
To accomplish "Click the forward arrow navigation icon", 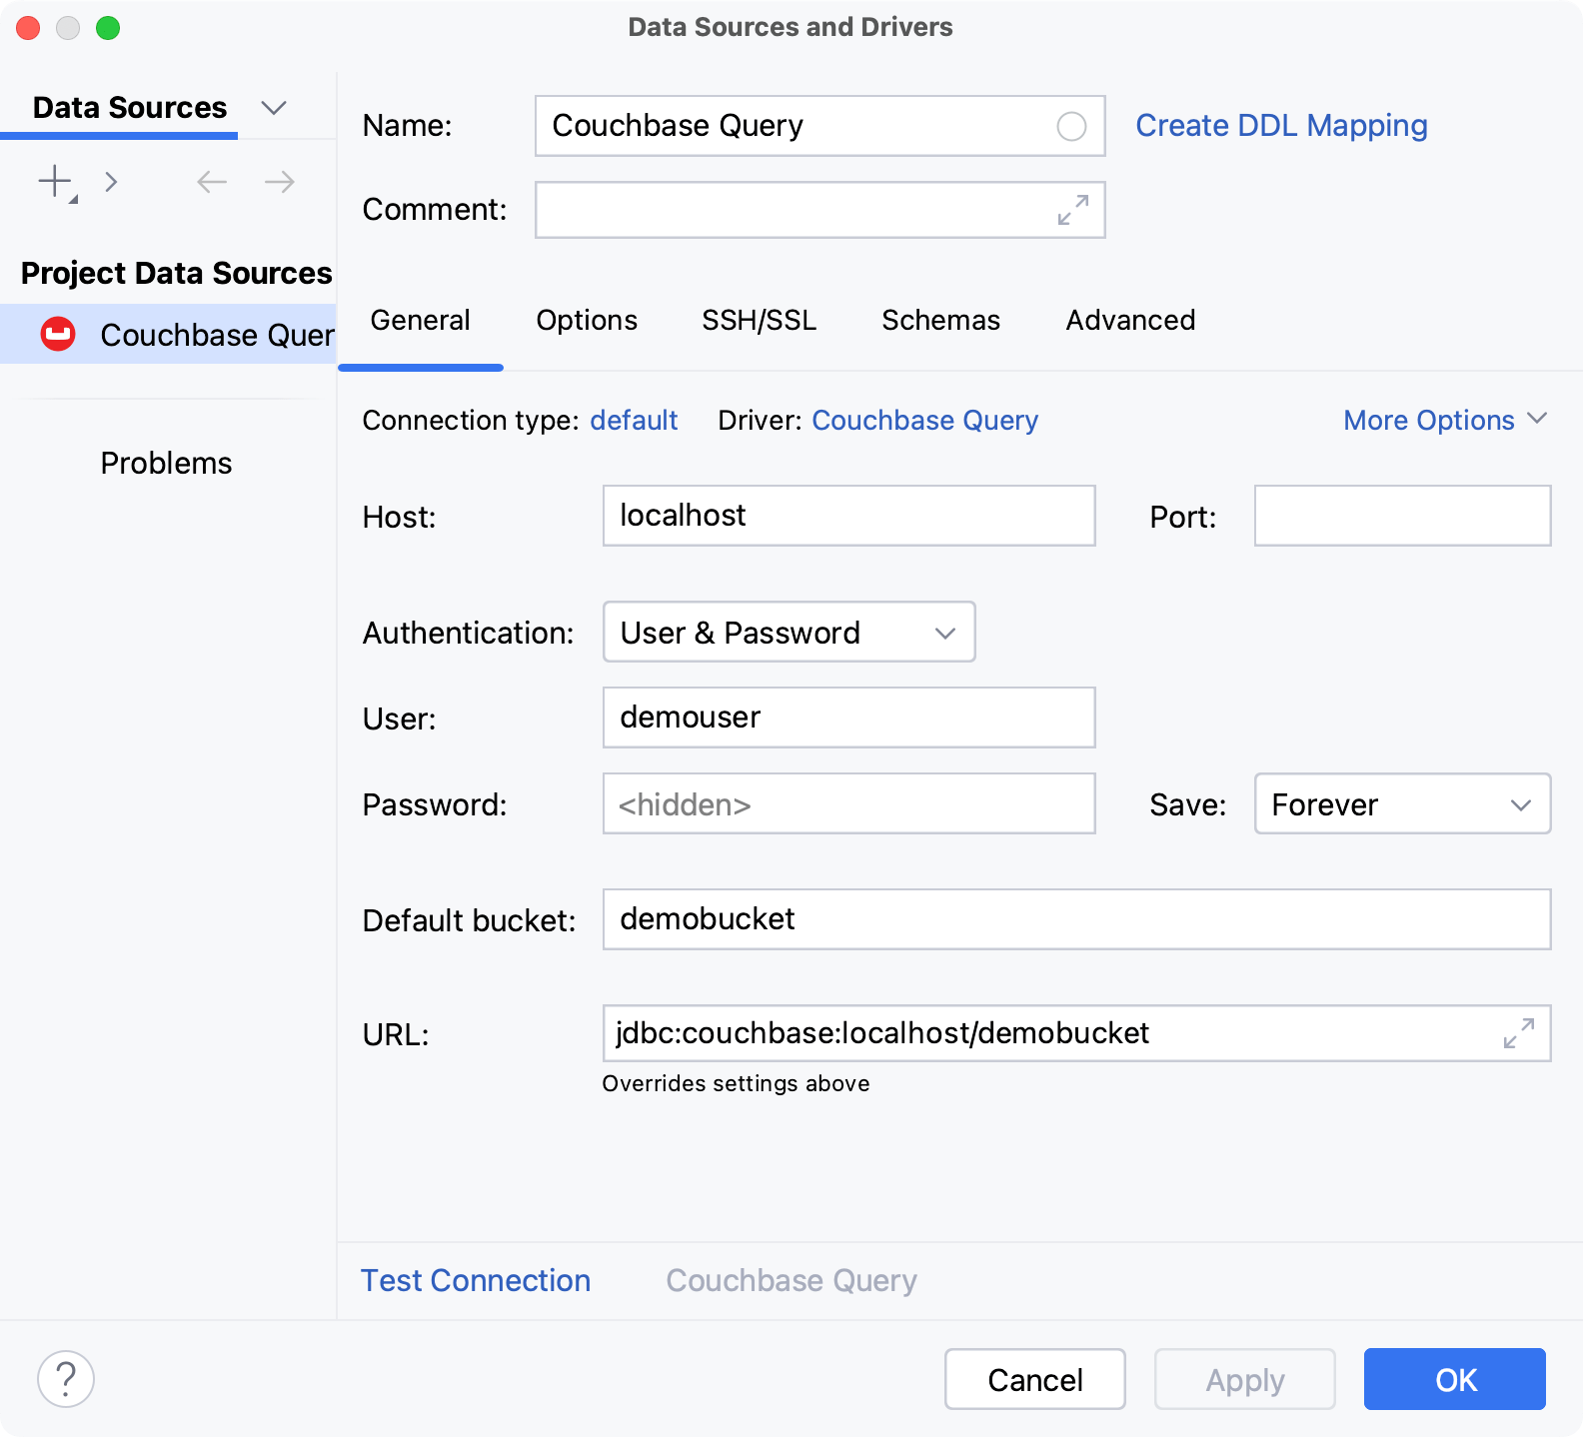I will (x=280, y=182).
